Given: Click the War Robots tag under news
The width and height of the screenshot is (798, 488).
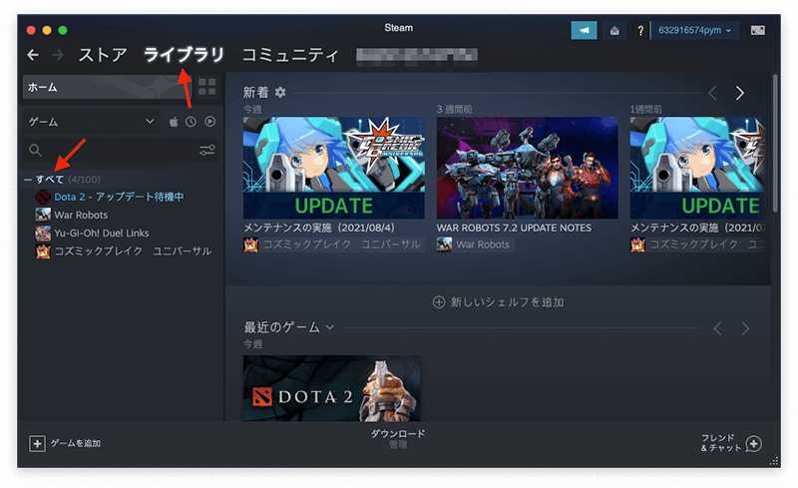Looking at the screenshot, I should pos(483,244).
